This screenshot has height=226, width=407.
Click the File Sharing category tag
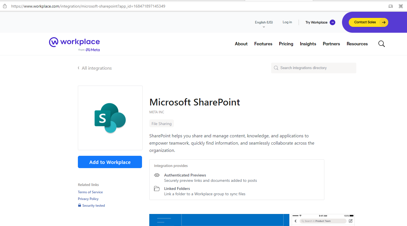coord(162,124)
